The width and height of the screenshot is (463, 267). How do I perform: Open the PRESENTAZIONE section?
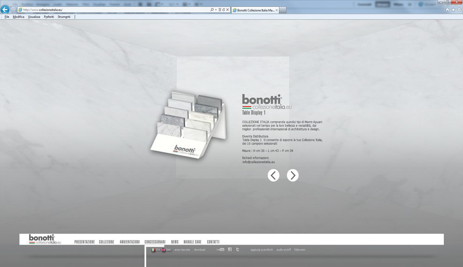[85, 242]
